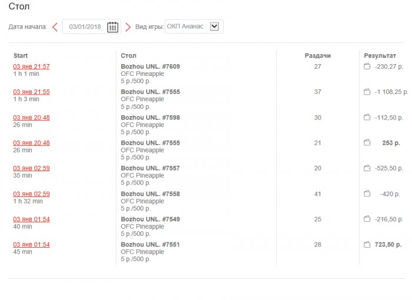Open 03 янв 20:48 link for table #7555
Viewport: 412px width, 300px height.
(x=31, y=143)
